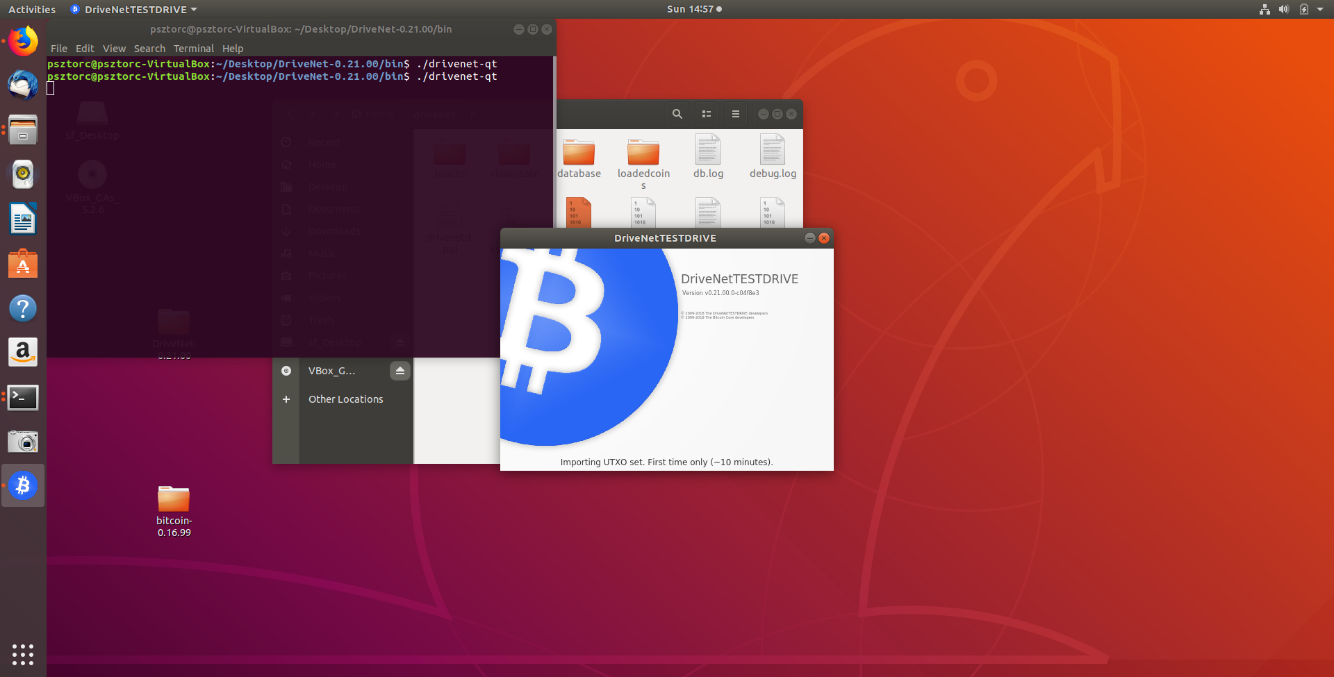
Task: Open the network status tray icon
Action: coord(1265,9)
